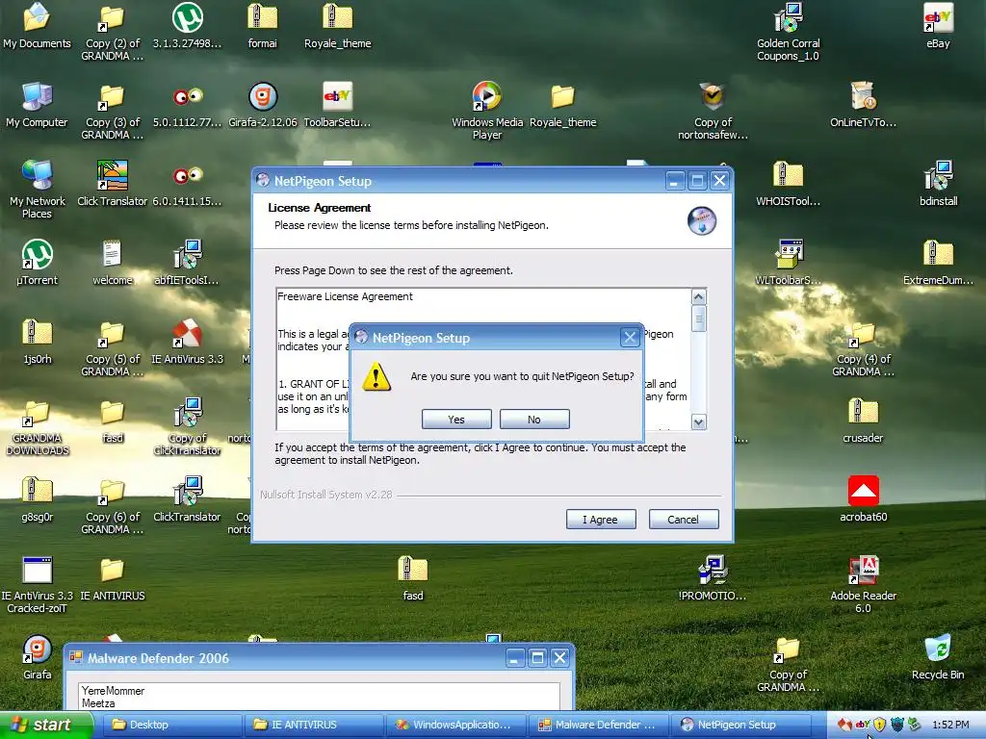Select the WLToolbarS installer icon
This screenshot has width=986, height=739.
[x=788, y=264]
